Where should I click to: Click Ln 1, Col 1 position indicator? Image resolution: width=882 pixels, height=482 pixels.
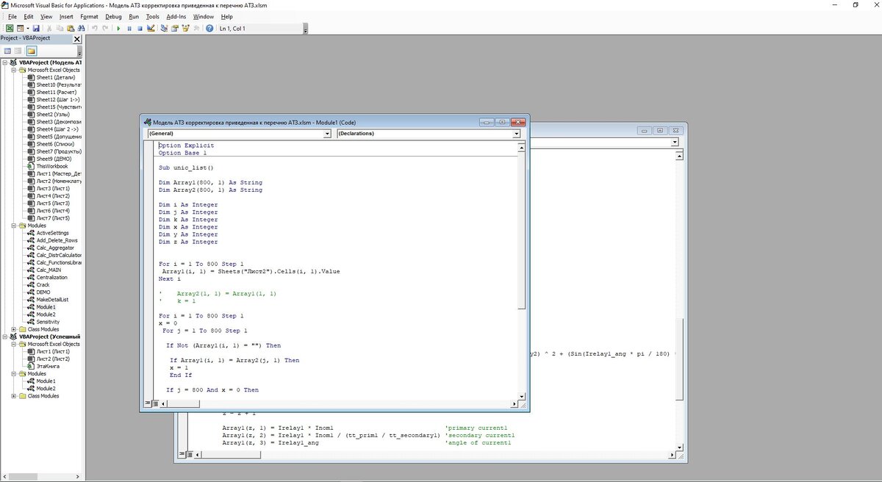coord(232,29)
